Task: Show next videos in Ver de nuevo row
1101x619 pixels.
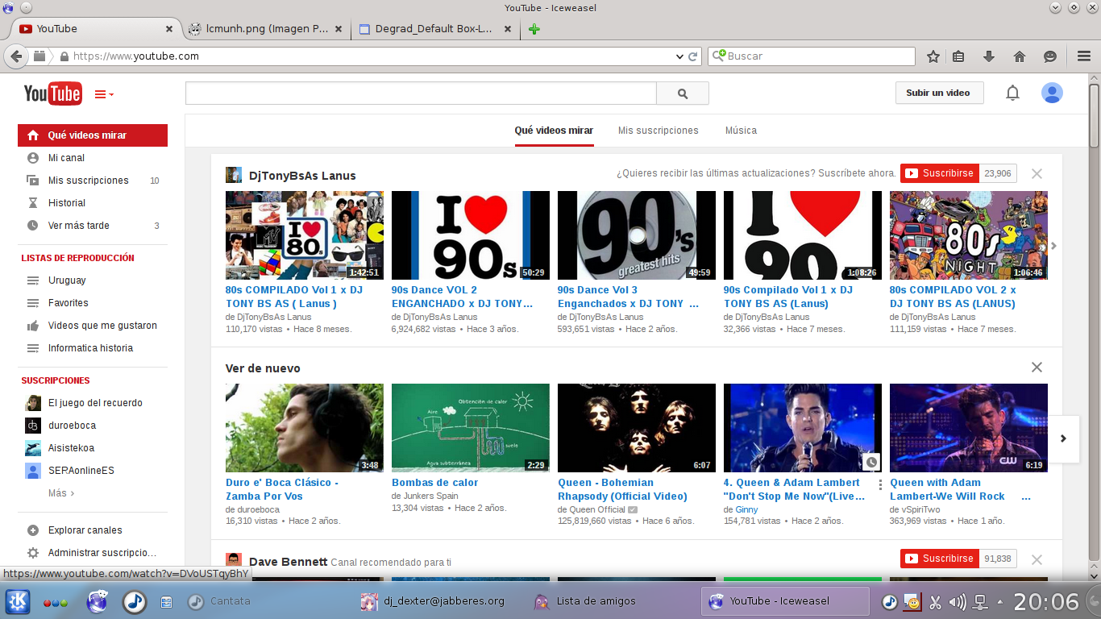Action: tap(1064, 438)
